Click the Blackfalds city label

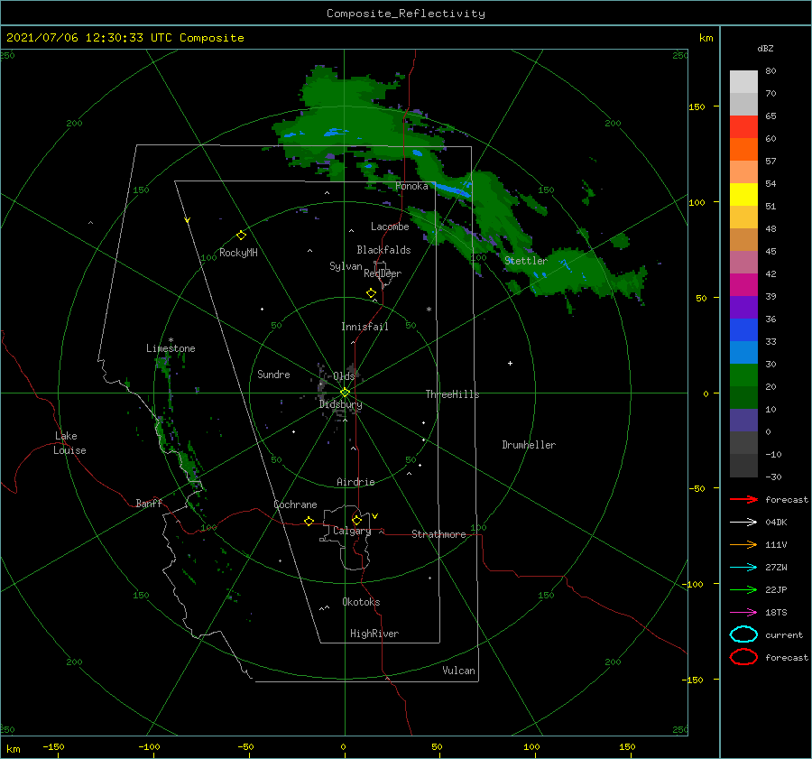click(x=383, y=250)
